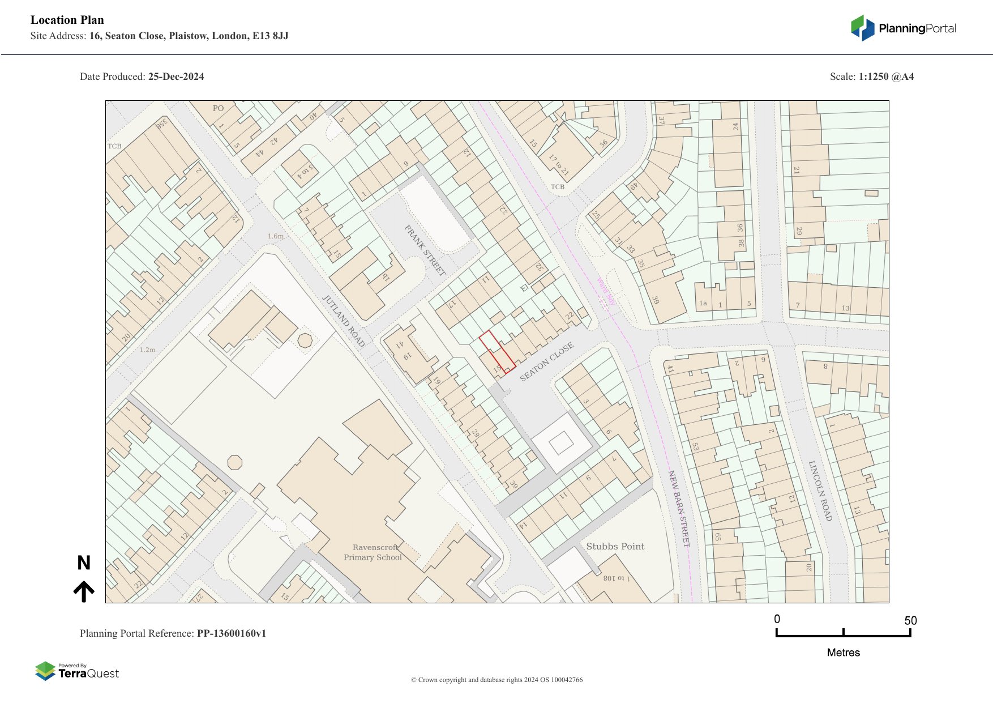Click the 1:1250 @A4 scale text
The image size is (993, 703).
(886, 76)
